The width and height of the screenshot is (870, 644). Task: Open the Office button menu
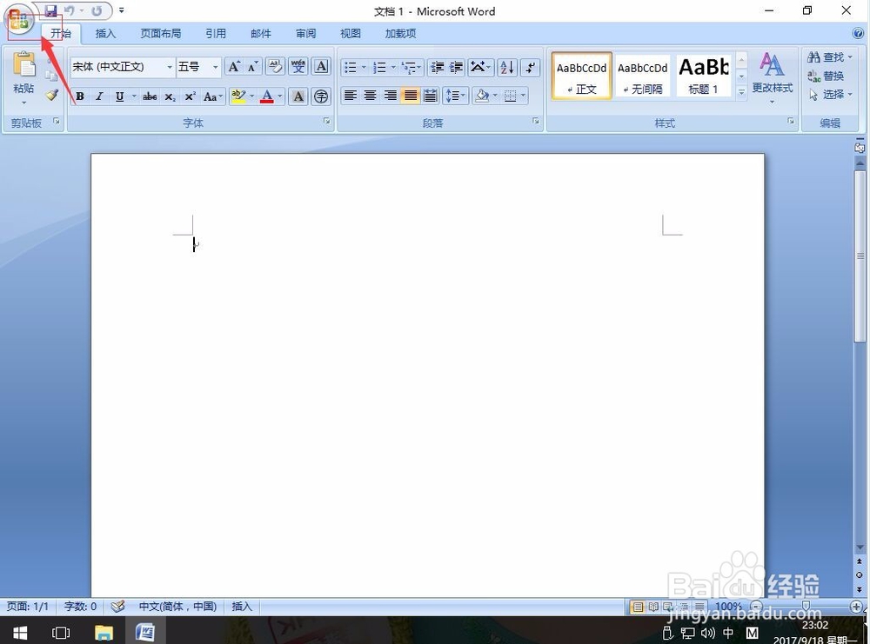[19, 21]
